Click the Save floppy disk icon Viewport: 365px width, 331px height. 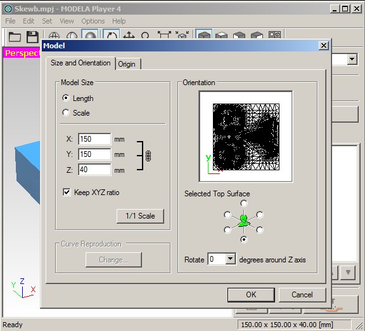point(32,37)
